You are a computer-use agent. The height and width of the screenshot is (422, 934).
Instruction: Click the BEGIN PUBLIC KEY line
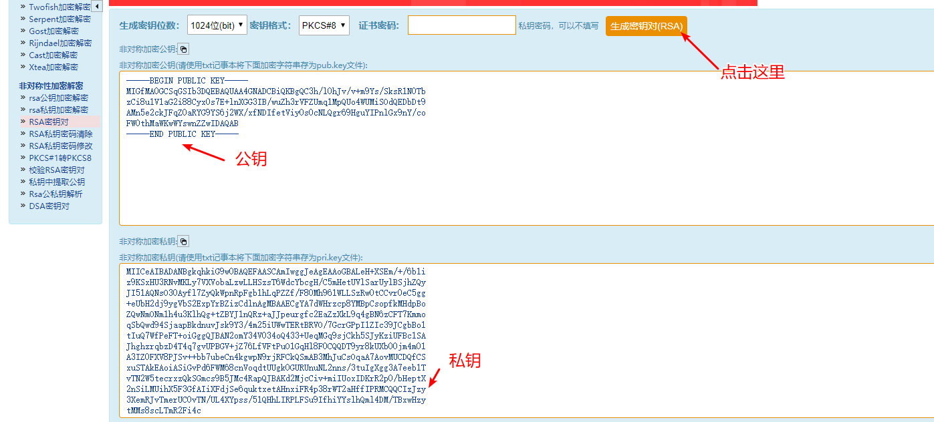pyautogui.click(x=187, y=81)
